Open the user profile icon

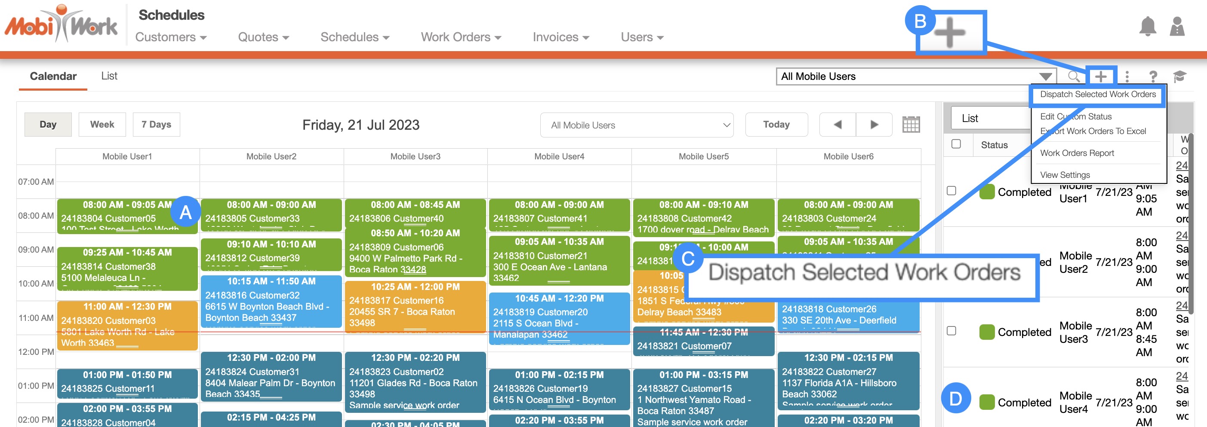(1176, 27)
